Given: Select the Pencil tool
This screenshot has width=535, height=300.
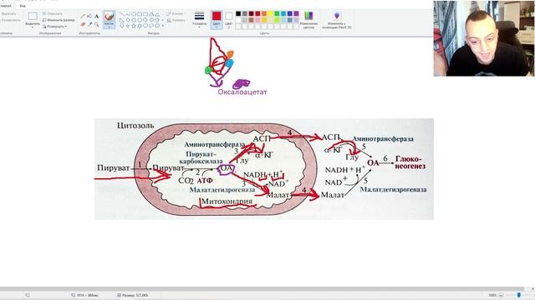Looking at the screenshot, I should tap(83, 17).
